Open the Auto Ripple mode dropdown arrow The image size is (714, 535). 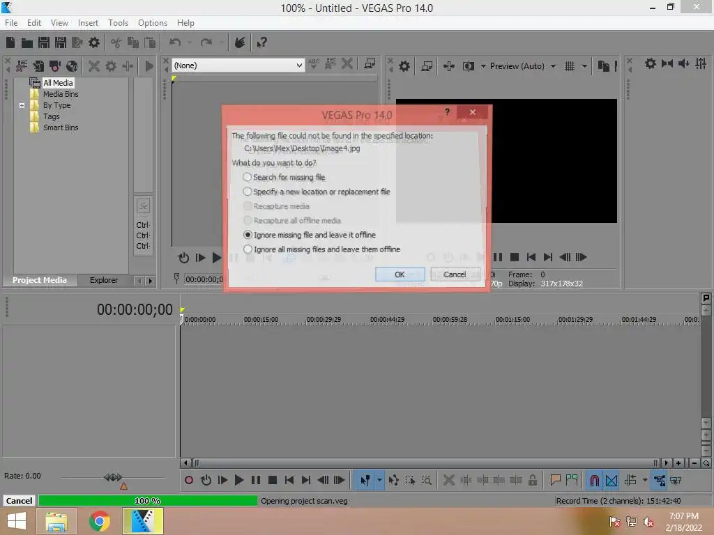coord(645,480)
